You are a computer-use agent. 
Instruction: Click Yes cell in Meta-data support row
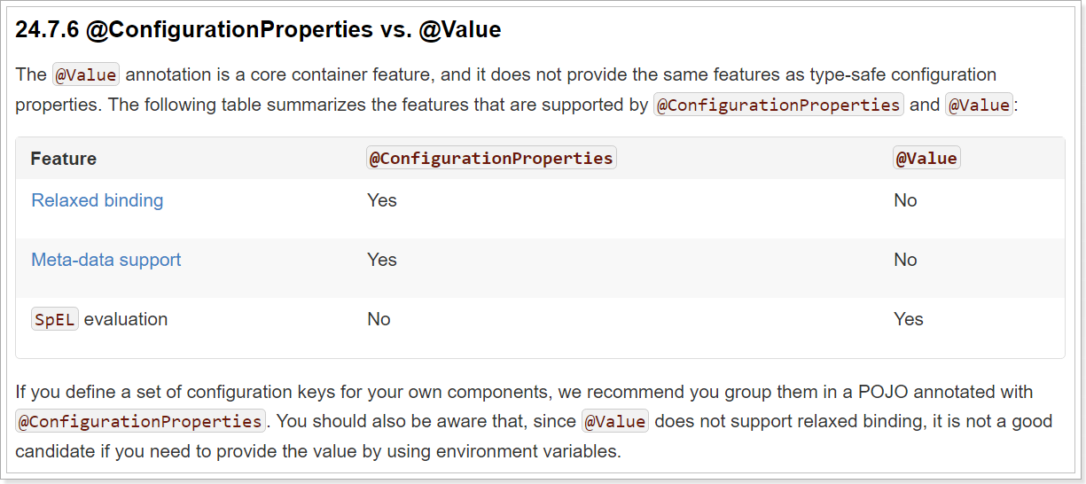tap(382, 260)
